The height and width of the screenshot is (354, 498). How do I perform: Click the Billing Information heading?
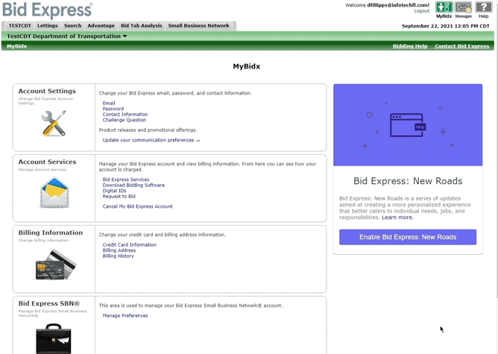(51, 233)
